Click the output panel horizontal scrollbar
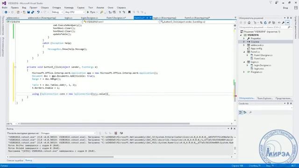 pyautogui.click(x=61, y=157)
